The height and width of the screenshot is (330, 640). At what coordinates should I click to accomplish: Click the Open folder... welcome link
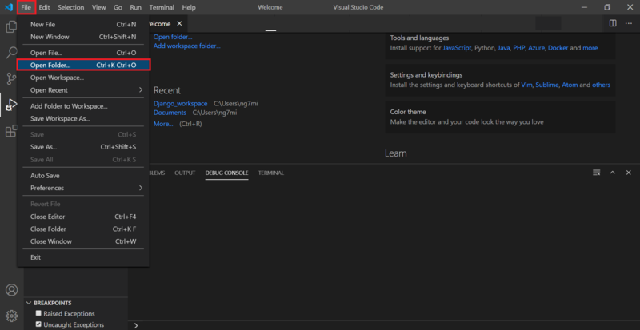pos(173,37)
